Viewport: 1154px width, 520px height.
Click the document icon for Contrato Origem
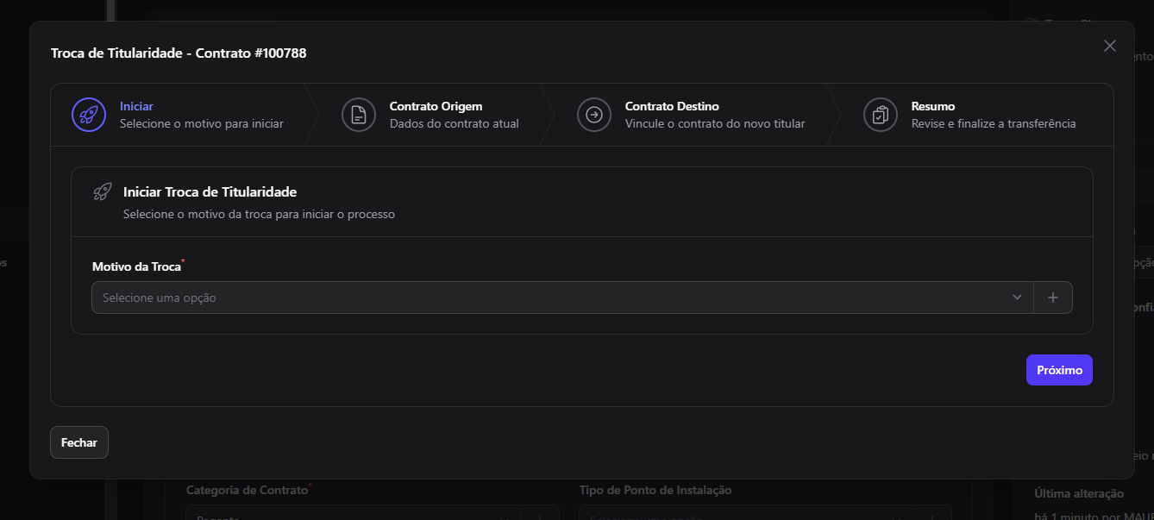pyautogui.click(x=359, y=115)
